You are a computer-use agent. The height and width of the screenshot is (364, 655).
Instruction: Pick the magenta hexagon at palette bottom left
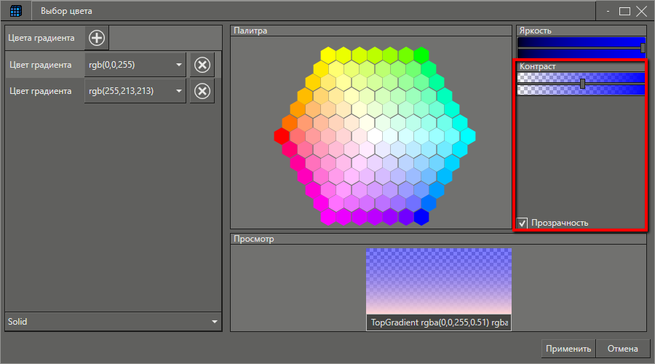point(328,217)
